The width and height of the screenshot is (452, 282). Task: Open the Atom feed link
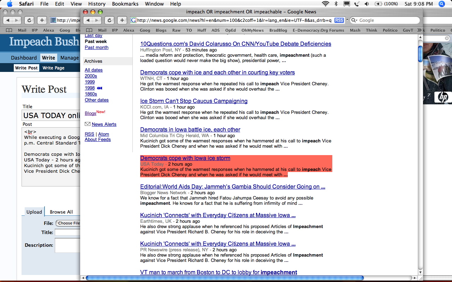[x=103, y=134]
